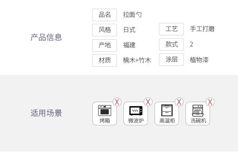Screen dimensions: 238x154
Task: Click the oven (烤箱) icon
Action: click(105, 111)
